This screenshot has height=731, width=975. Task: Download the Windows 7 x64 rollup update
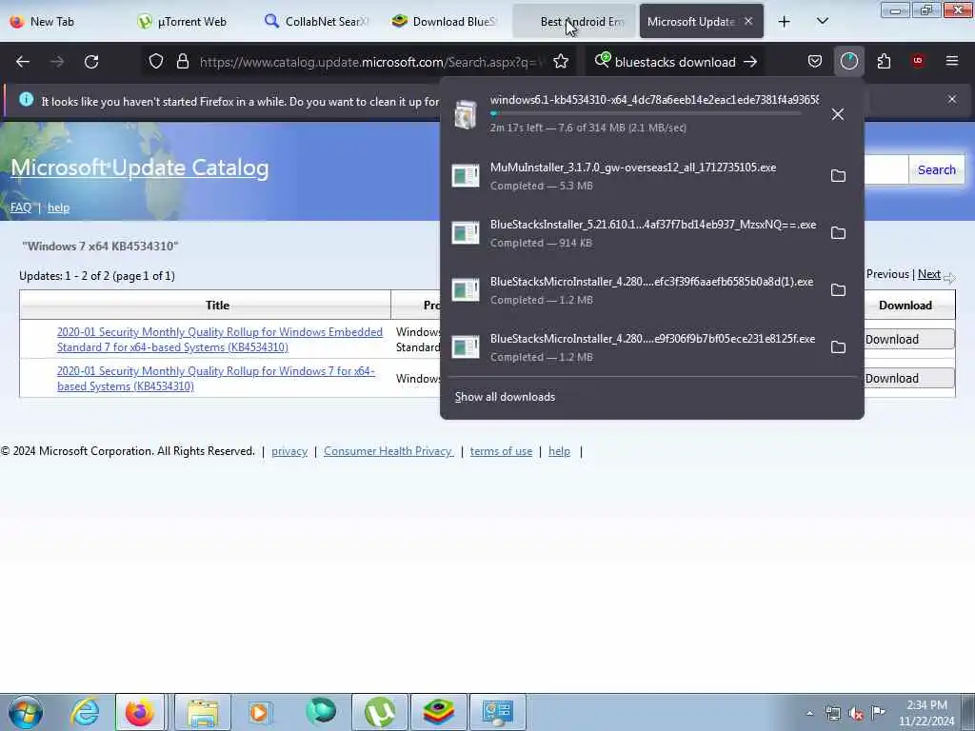(907, 379)
